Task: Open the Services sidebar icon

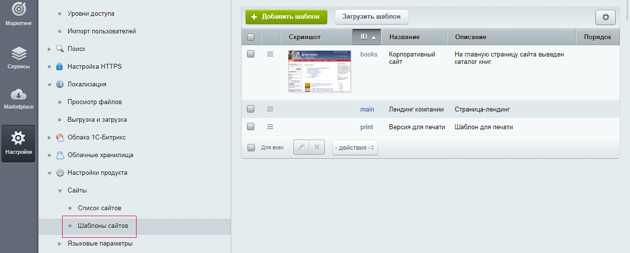Action: tap(19, 53)
